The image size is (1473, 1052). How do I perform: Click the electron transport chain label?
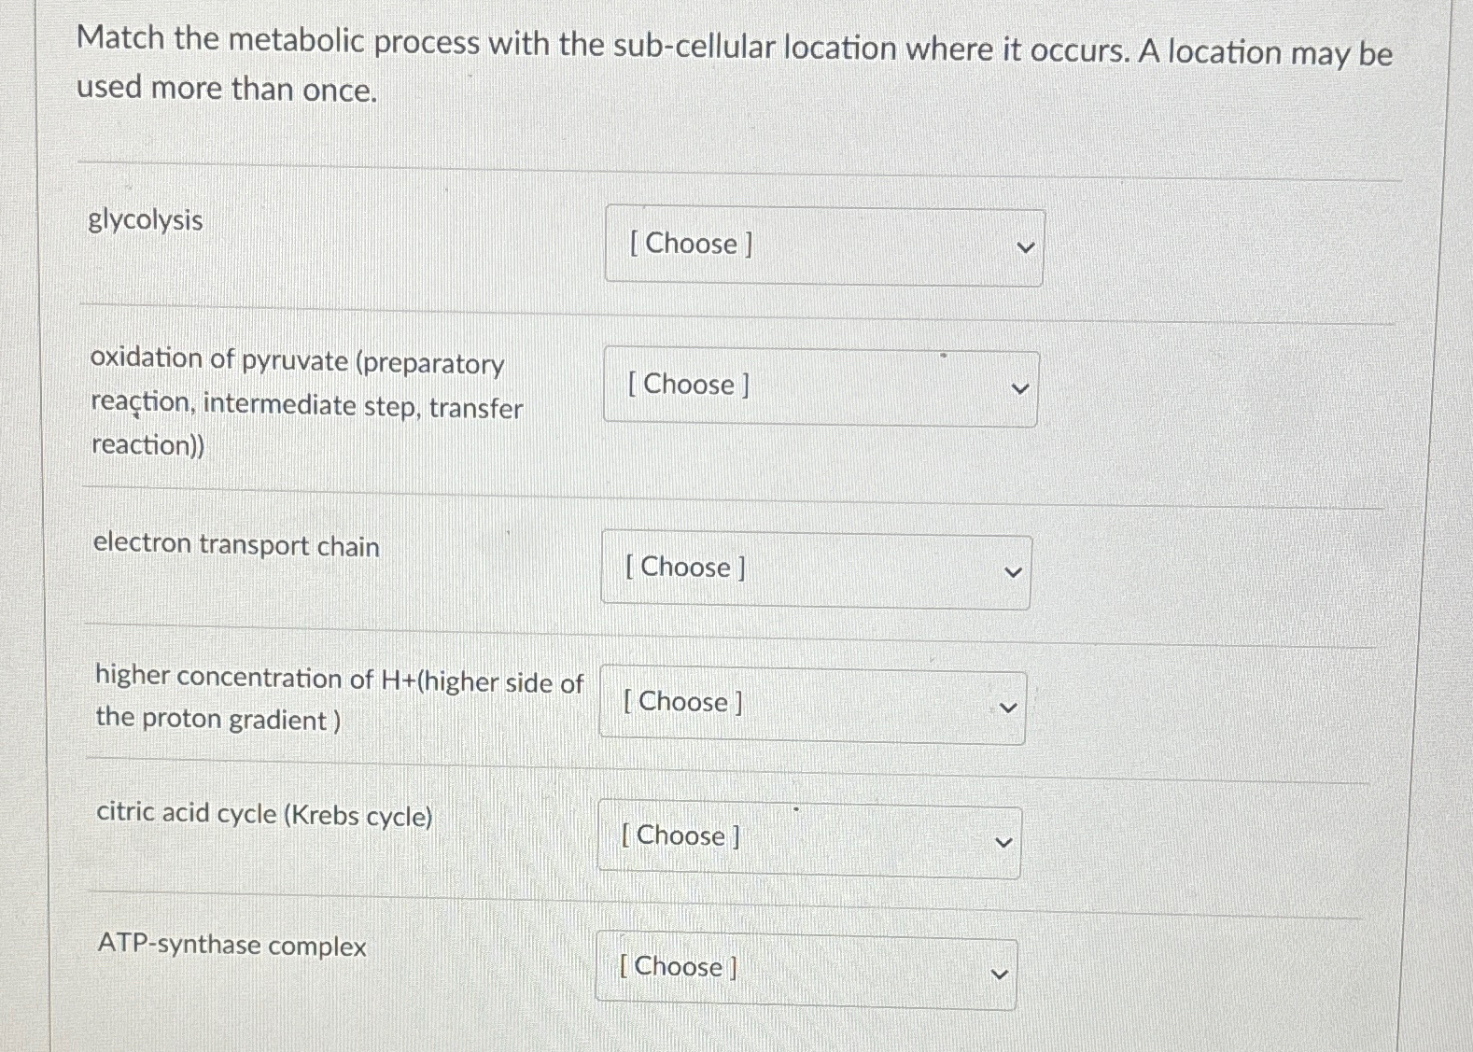234,546
